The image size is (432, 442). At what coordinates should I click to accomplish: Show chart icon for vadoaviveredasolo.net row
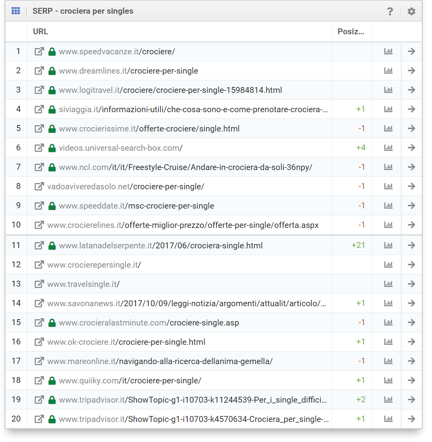coord(388,186)
